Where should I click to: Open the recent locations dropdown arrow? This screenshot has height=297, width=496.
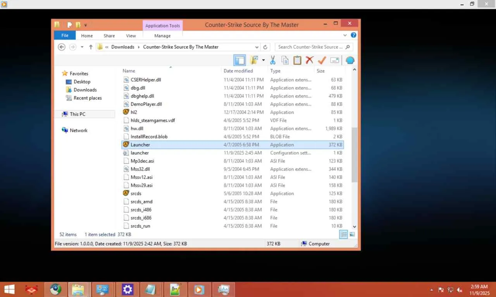[x=82, y=47]
